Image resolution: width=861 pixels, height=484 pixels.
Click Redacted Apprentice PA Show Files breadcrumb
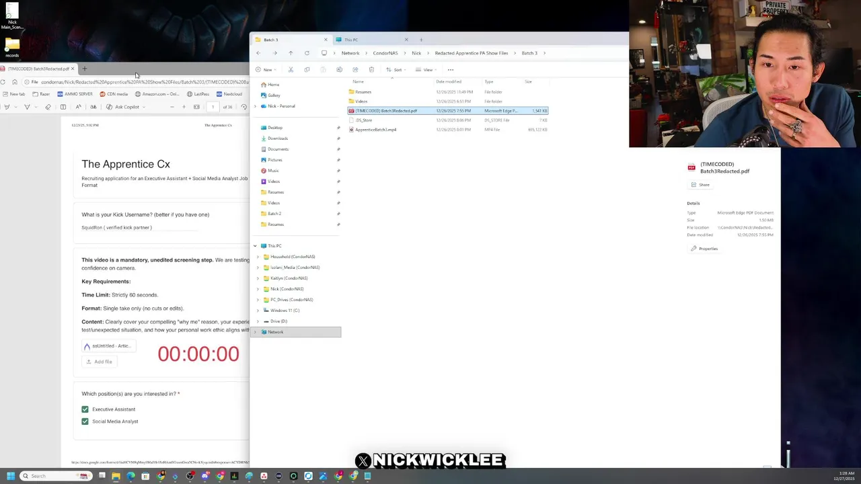click(x=472, y=53)
